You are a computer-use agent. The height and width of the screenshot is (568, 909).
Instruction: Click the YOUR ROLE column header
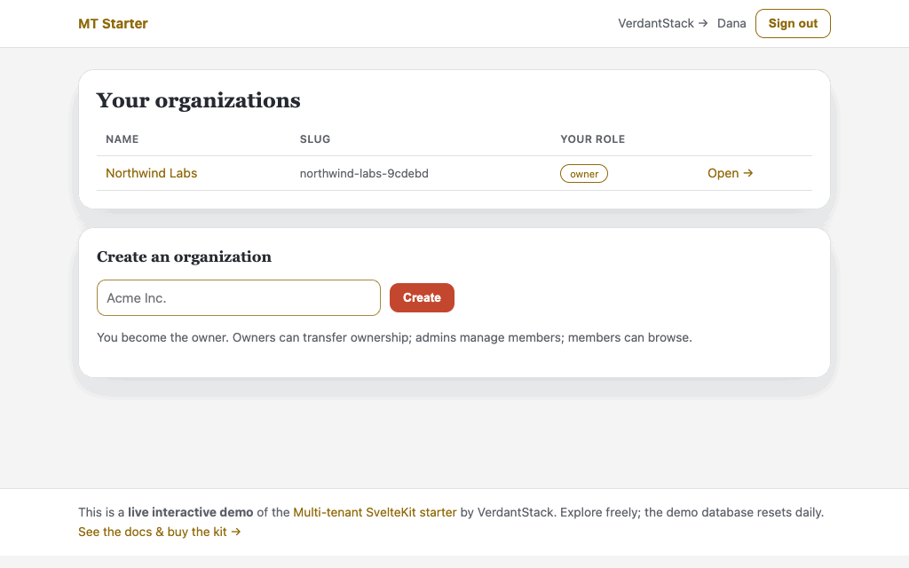pos(592,139)
